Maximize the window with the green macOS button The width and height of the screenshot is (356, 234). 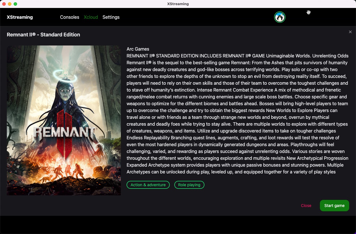point(15,4)
